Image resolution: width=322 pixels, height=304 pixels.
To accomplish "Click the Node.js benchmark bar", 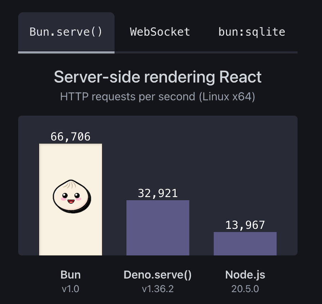I will point(245,243).
